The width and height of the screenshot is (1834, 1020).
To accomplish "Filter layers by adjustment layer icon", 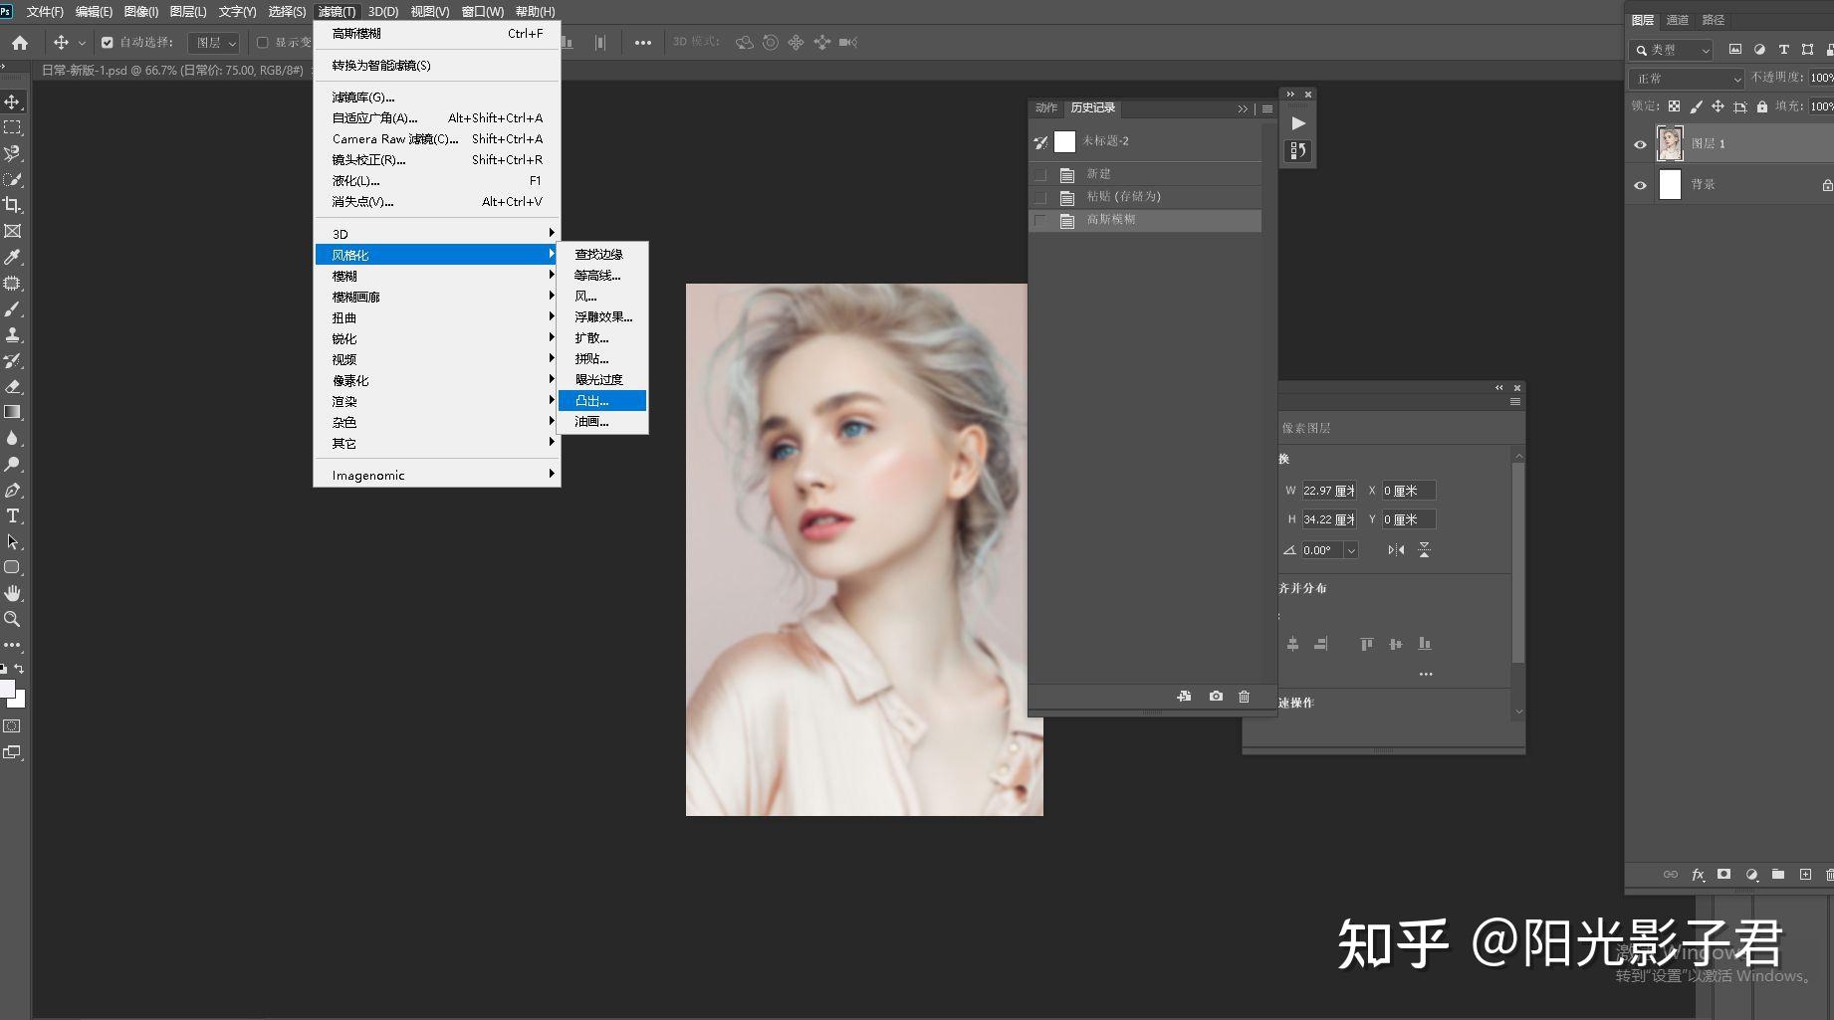I will click(1759, 50).
